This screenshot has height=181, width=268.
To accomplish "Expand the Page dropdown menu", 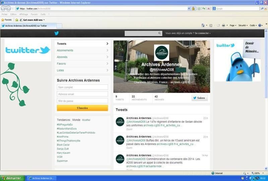I will coord(233,25).
